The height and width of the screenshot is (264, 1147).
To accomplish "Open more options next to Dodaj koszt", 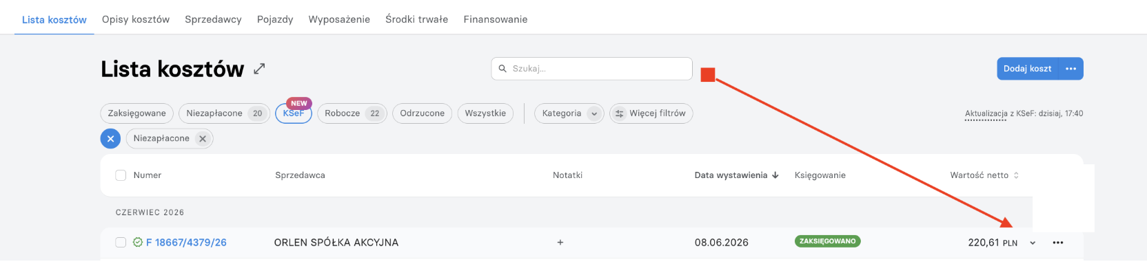I will click(x=1070, y=69).
